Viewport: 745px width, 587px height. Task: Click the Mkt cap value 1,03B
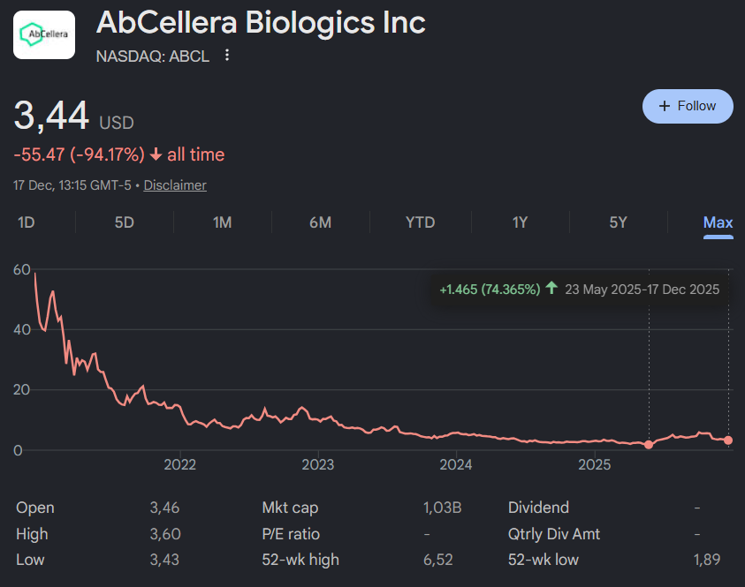pos(443,508)
